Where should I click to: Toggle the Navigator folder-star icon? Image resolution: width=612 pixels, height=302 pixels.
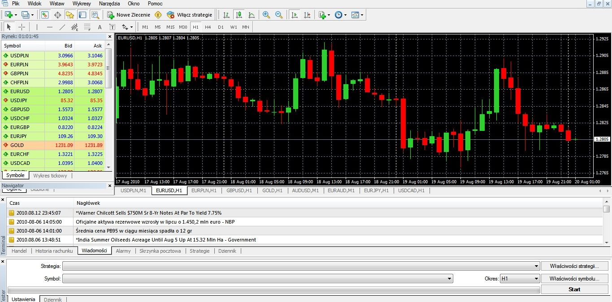click(x=70, y=15)
